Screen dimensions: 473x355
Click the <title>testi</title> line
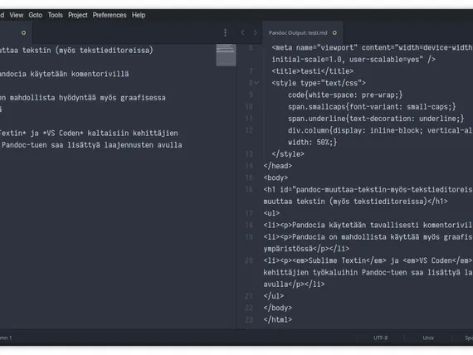pos(313,71)
